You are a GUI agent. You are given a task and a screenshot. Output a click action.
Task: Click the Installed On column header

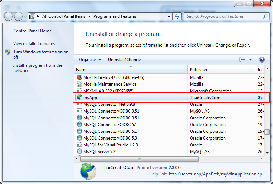tap(260, 70)
